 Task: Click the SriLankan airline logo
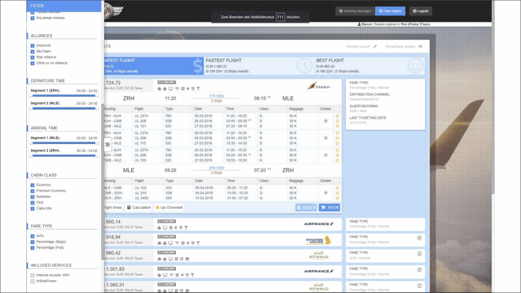319,86
